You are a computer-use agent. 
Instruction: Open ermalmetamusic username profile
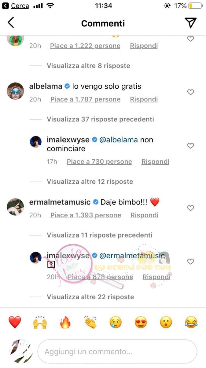60,202
